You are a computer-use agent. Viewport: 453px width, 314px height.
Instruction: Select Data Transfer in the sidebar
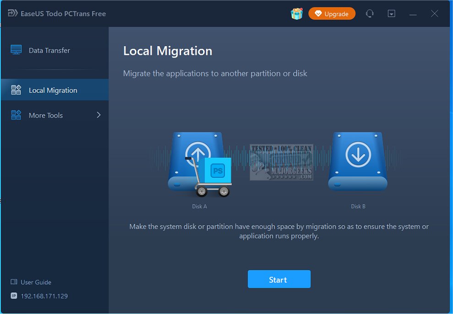(x=55, y=50)
